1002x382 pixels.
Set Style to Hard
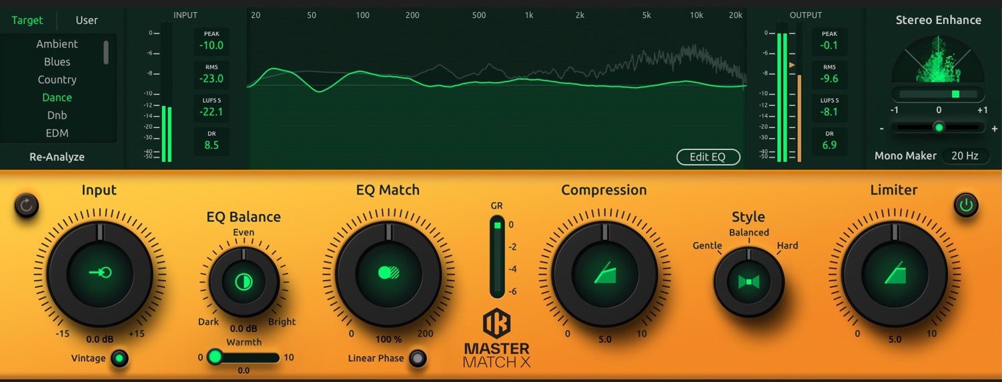(787, 245)
